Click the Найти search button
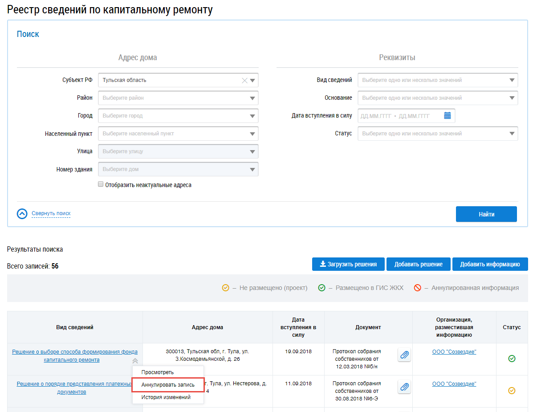This screenshot has width=533, height=412. point(486,214)
